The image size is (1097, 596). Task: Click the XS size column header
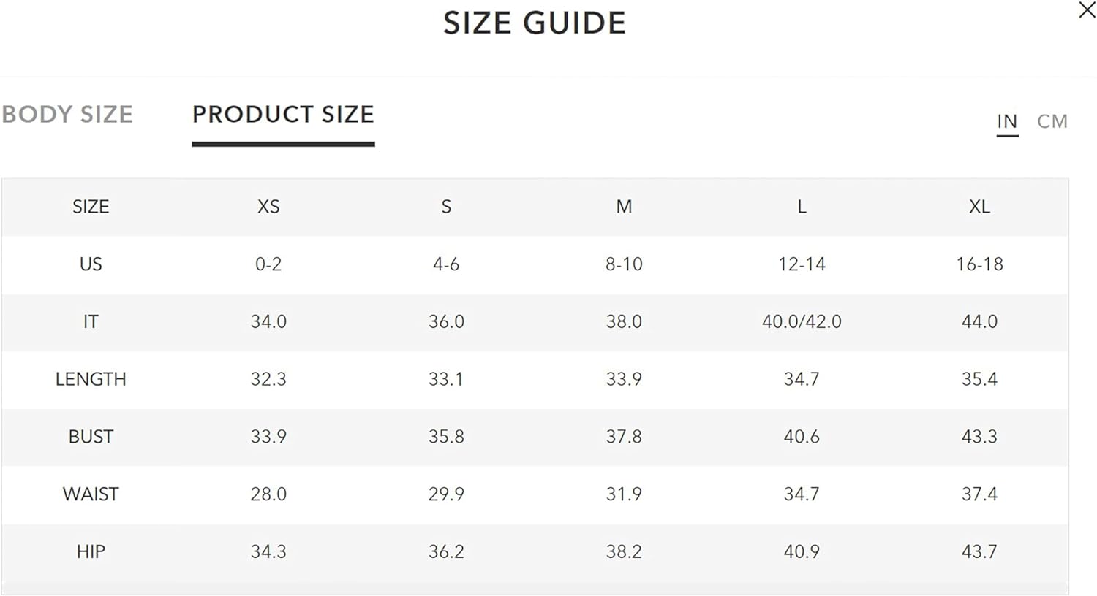click(268, 207)
